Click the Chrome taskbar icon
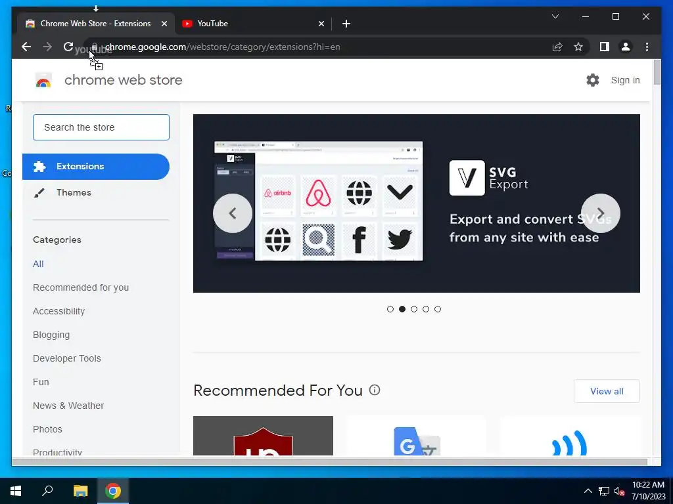This screenshot has height=504, width=673. pyautogui.click(x=113, y=491)
